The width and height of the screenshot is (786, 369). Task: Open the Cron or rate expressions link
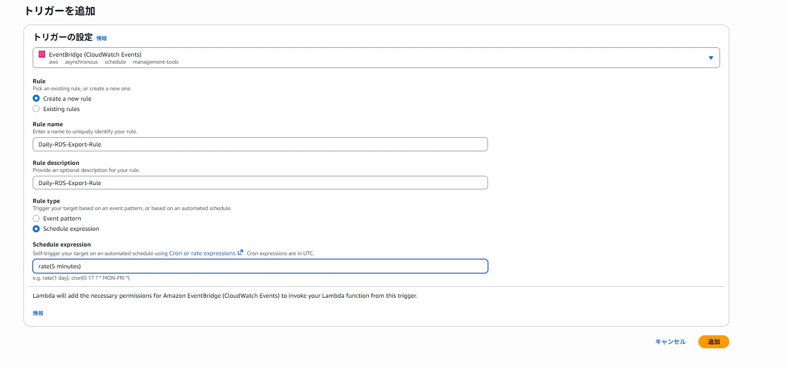click(203, 253)
